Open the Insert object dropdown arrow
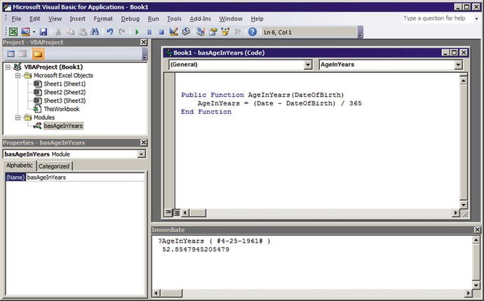This screenshot has height=301, width=484. point(34,32)
